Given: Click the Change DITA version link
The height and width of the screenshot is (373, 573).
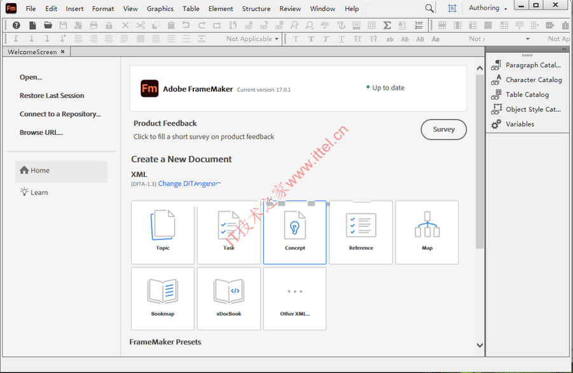Looking at the screenshot, I should pyautogui.click(x=190, y=183).
